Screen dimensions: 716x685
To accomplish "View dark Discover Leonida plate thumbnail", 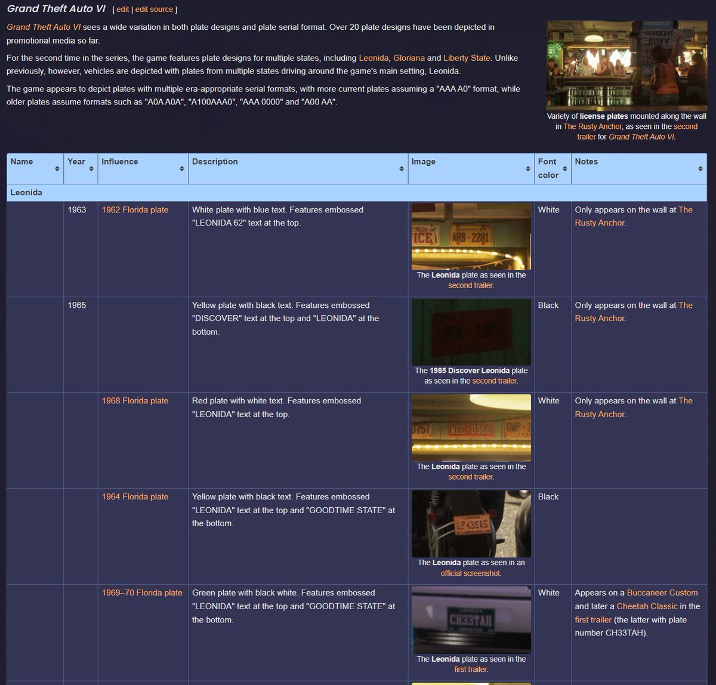I will pos(471,332).
